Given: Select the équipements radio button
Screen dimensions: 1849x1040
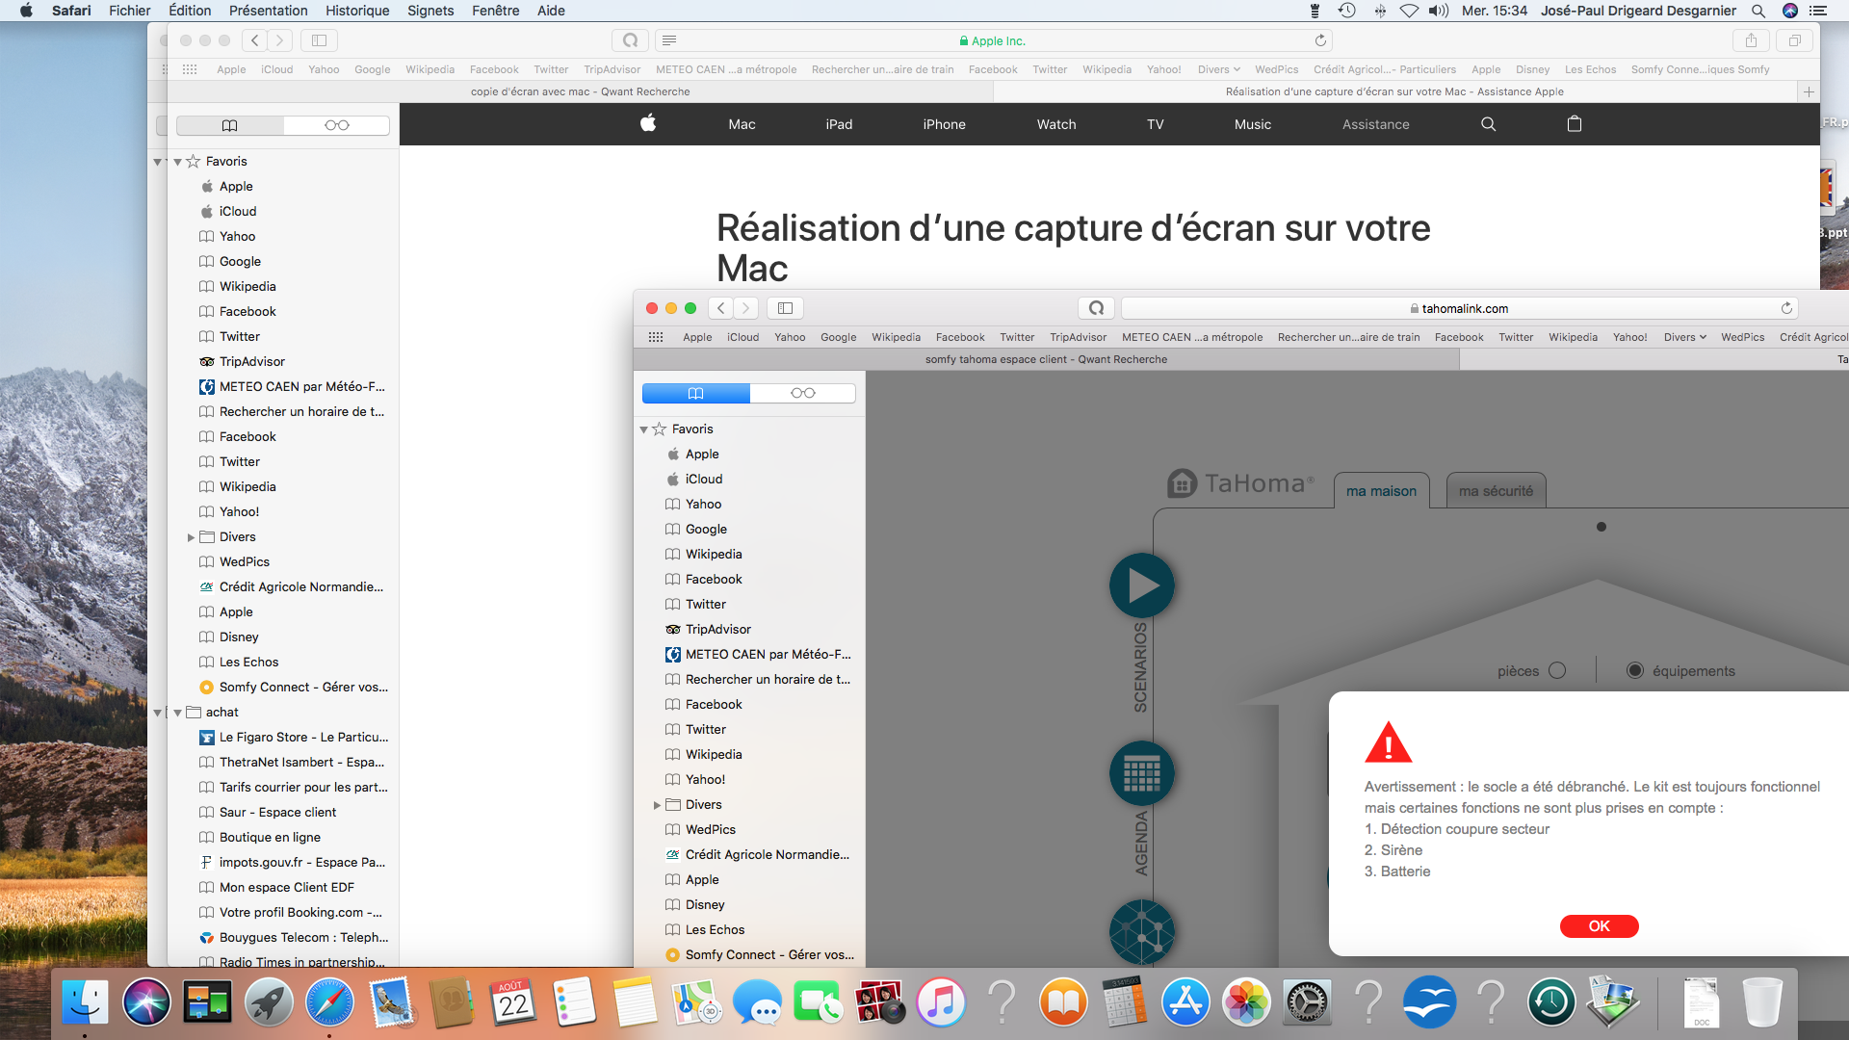Looking at the screenshot, I should [x=1635, y=670].
